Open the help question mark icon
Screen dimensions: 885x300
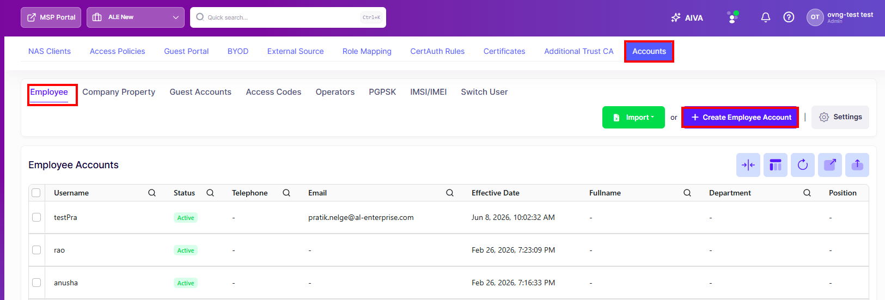788,17
